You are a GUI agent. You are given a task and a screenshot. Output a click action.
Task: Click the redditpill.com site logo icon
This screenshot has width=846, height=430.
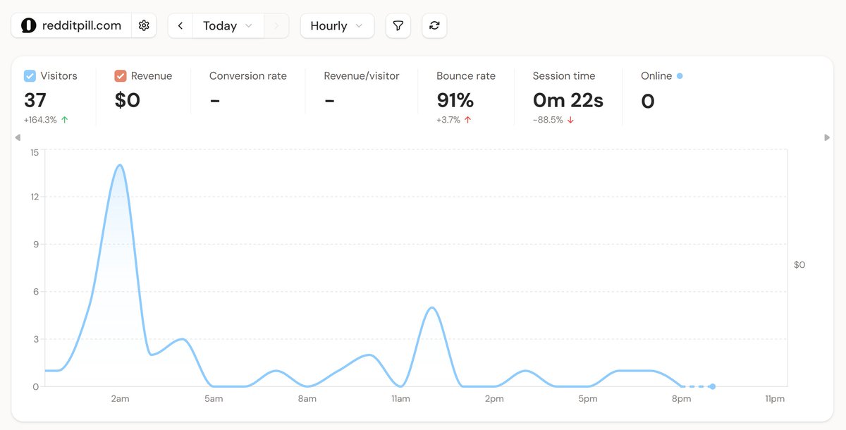[x=29, y=25]
